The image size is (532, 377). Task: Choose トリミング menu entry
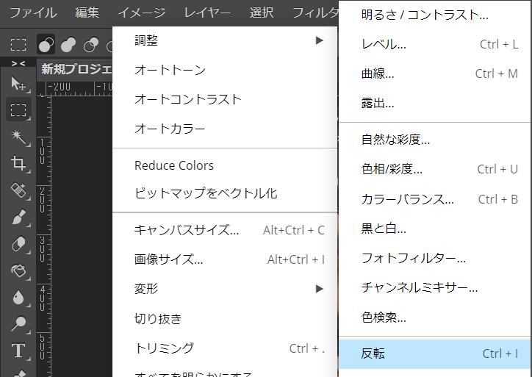[226, 348]
